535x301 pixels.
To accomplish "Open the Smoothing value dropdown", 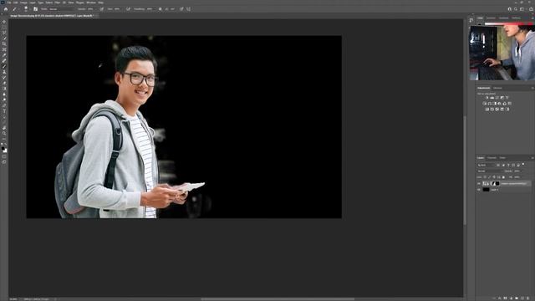I will [154, 9].
